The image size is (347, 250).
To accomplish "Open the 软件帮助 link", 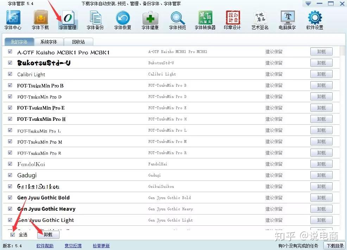I will [x=45, y=246].
